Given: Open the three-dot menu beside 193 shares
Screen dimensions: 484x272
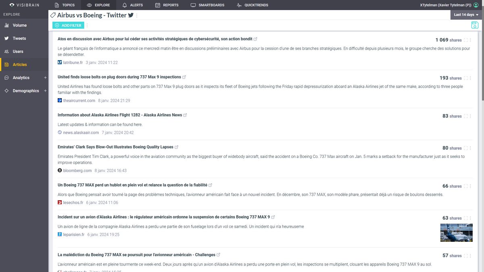Looking at the screenshot, I should coord(471,78).
